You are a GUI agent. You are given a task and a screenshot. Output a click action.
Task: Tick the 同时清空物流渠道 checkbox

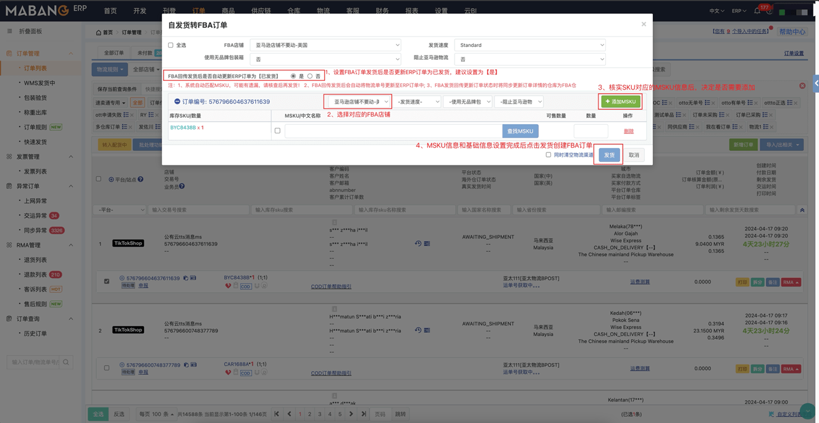tap(548, 155)
